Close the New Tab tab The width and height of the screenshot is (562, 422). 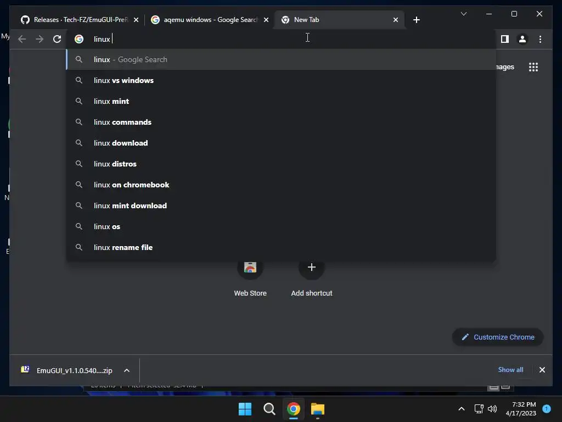pos(395,20)
